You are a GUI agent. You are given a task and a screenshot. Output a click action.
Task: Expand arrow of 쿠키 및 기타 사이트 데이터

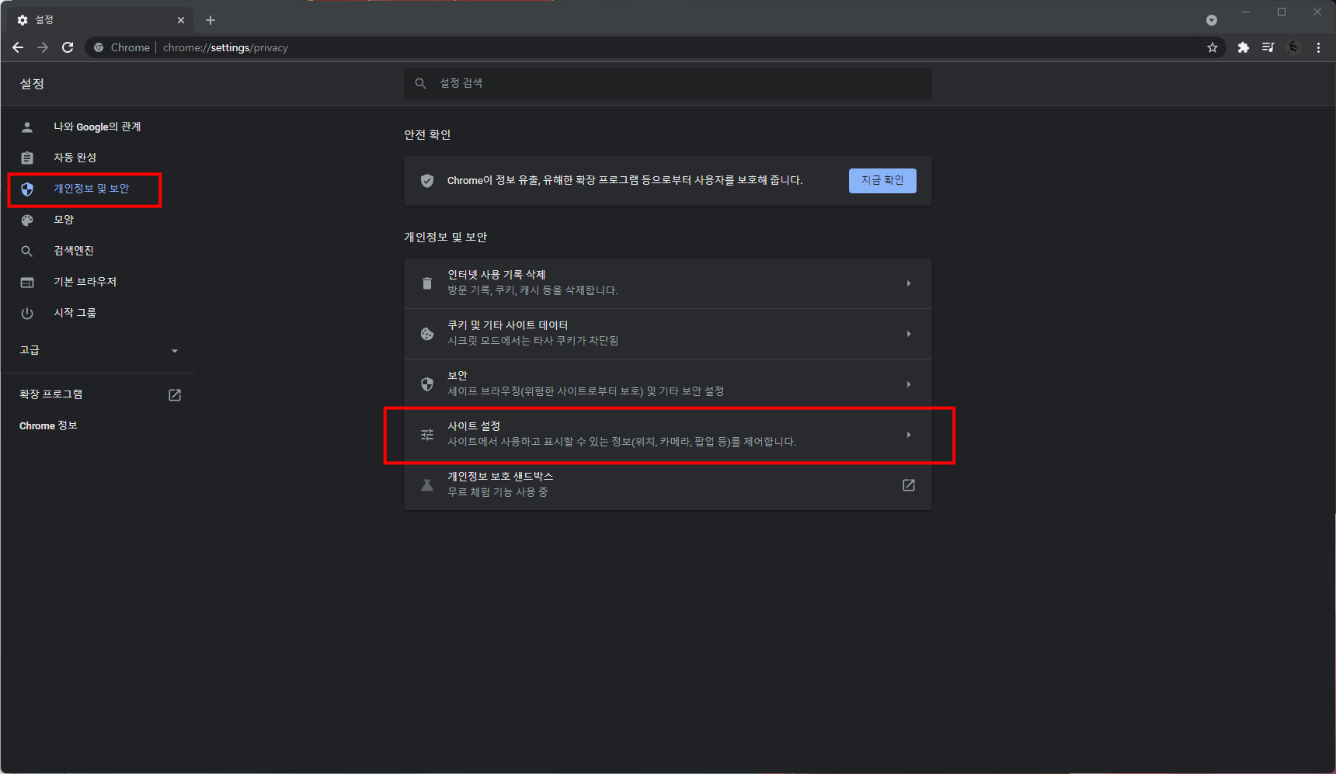point(909,334)
